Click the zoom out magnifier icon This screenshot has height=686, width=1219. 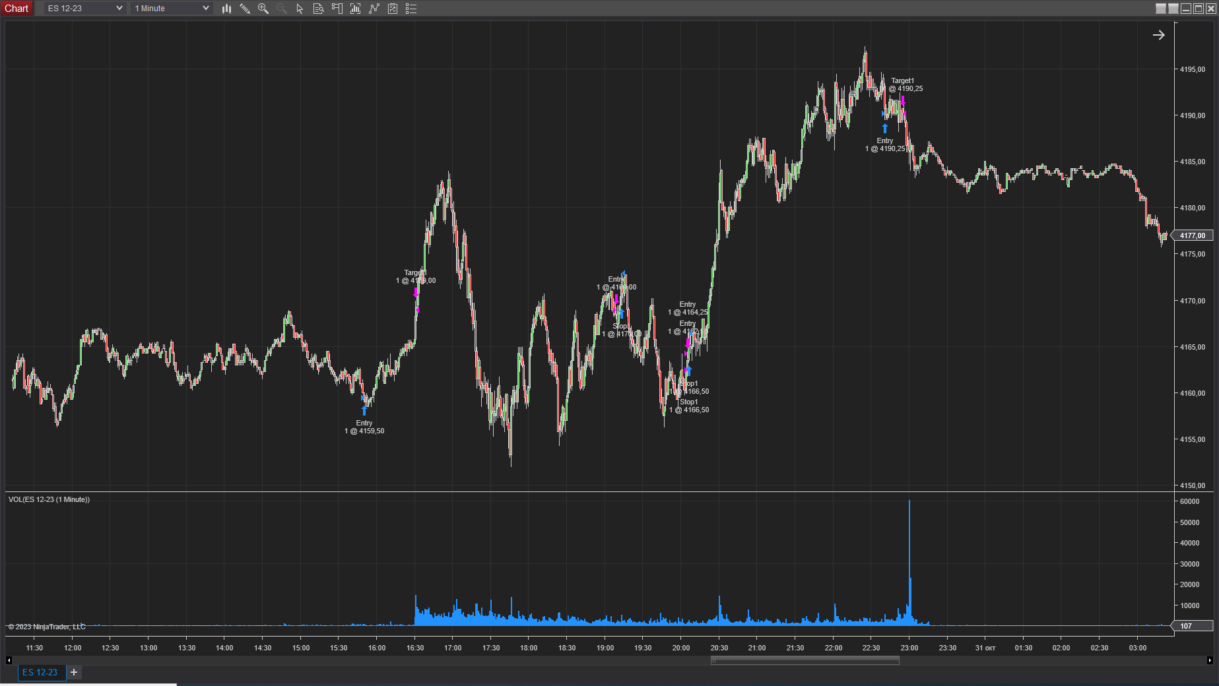(x=282, y=9)
